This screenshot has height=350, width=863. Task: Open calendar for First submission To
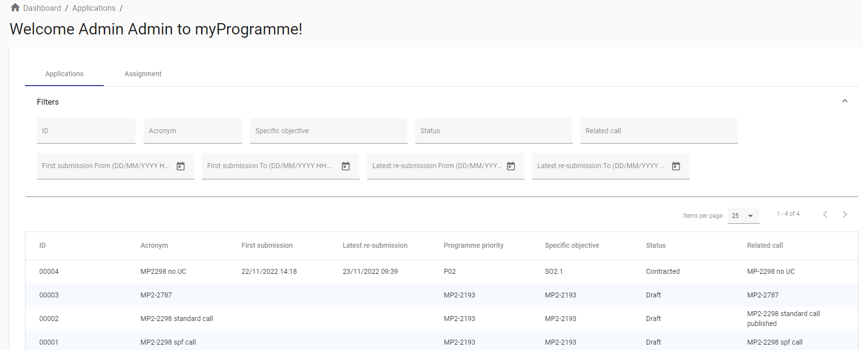point(345,166)
